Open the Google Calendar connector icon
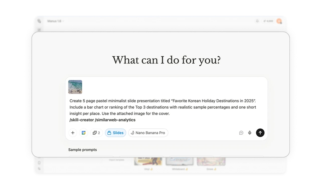Screen dimensions: 321x189 [x=84, y=133]
